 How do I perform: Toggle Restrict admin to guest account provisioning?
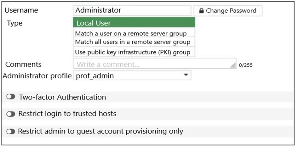pyautogui.click(x=11, y=131)
